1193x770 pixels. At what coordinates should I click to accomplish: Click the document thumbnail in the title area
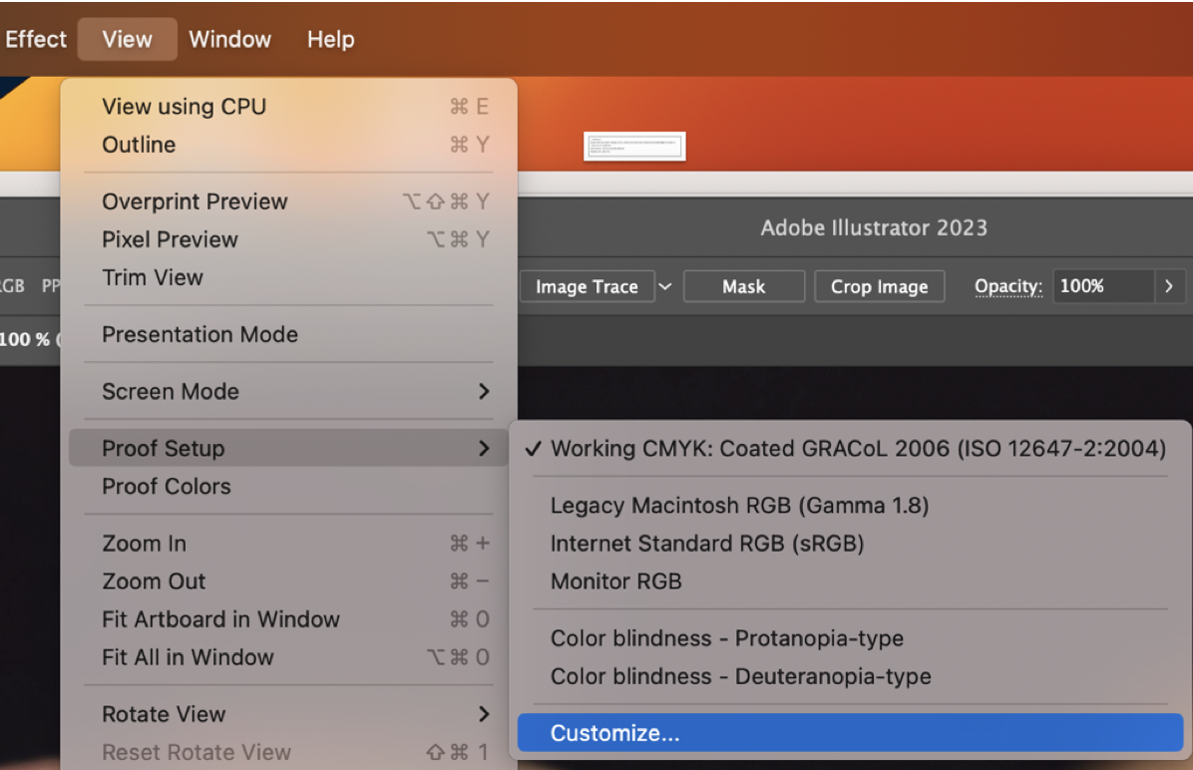(x=634, y=146)
